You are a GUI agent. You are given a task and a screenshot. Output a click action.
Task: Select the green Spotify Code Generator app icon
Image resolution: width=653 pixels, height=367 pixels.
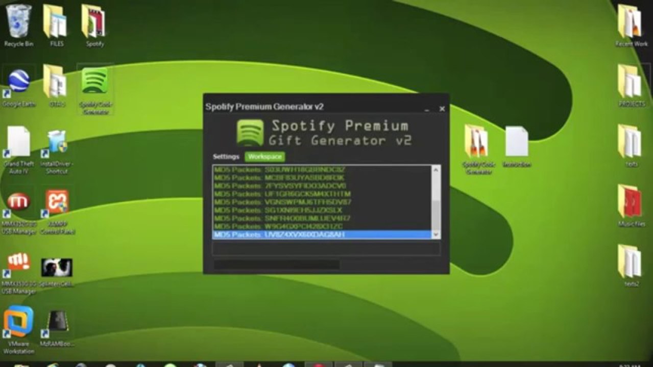click(x=95, y=89)
